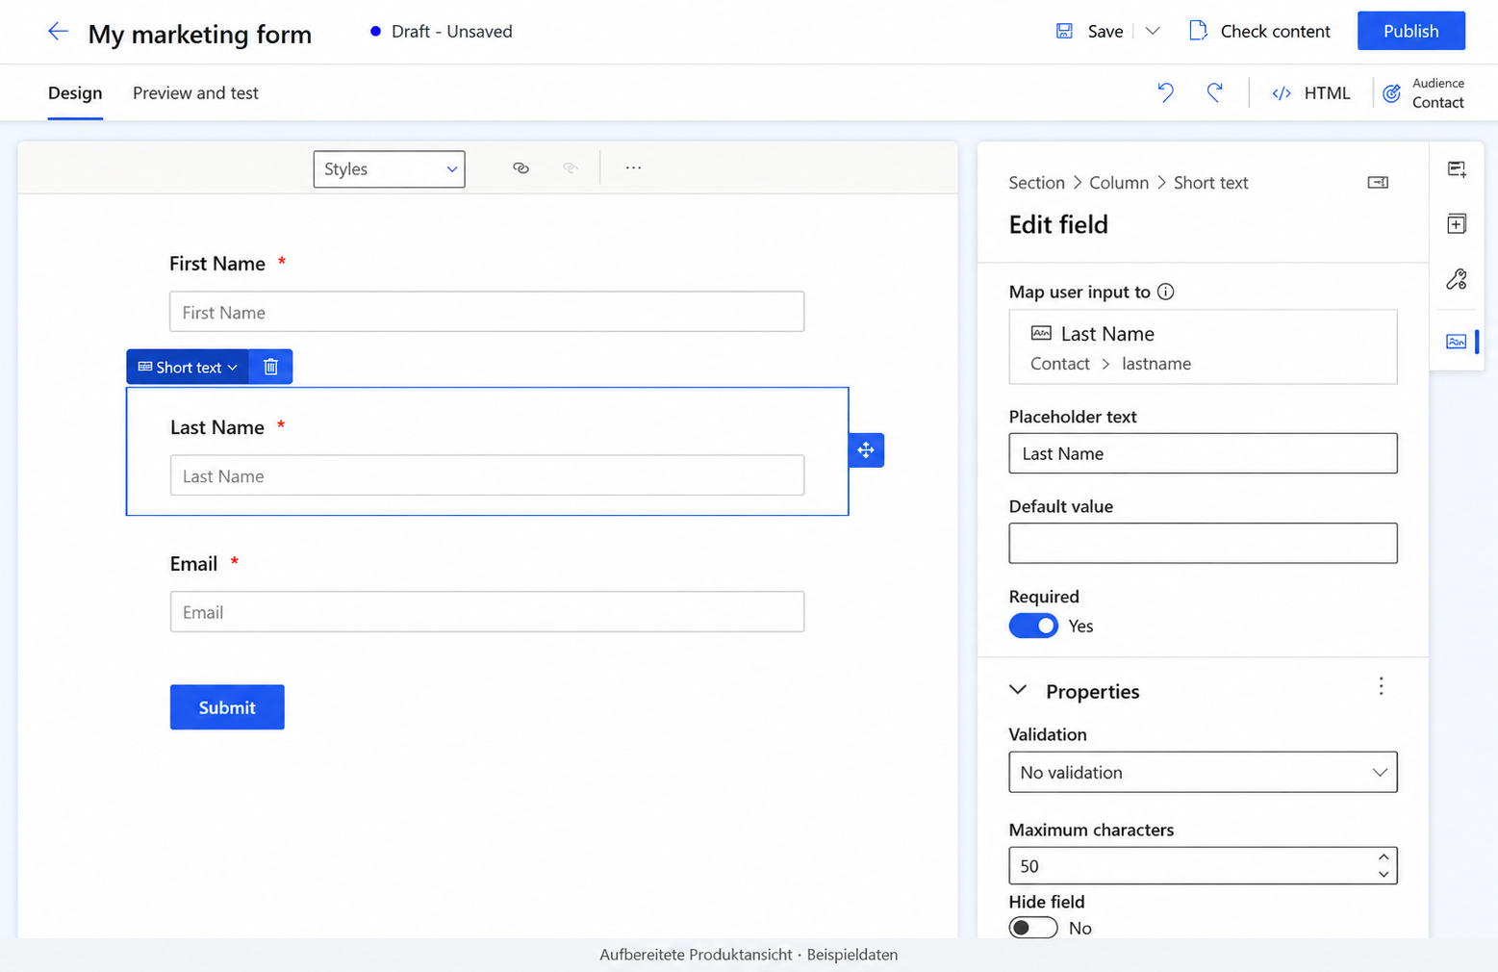Screen dimensions: 1498x972
Task: Click the move handle on Last Name field
Action: [866, 450]
